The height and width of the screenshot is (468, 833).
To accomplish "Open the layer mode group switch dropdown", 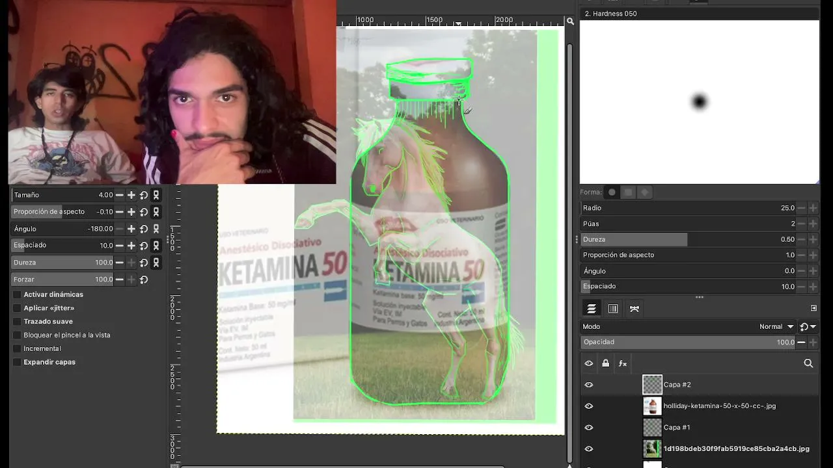I will point(808,327).
